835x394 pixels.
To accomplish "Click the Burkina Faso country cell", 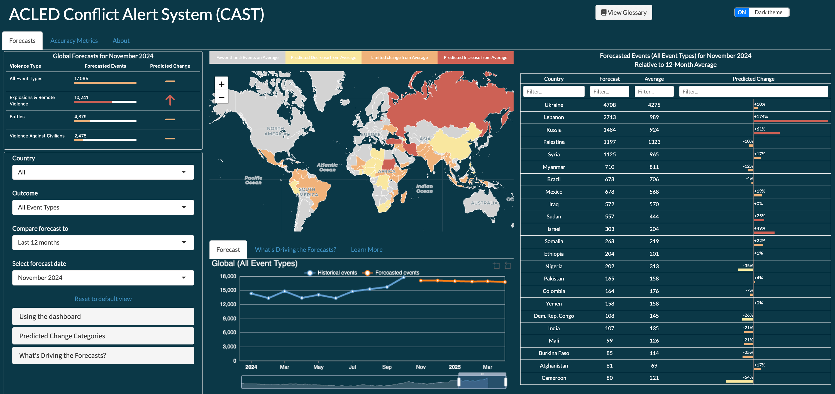I will coord(554,353).
